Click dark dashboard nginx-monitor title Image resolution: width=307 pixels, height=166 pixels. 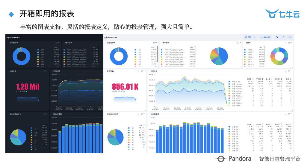coord(13,37)
